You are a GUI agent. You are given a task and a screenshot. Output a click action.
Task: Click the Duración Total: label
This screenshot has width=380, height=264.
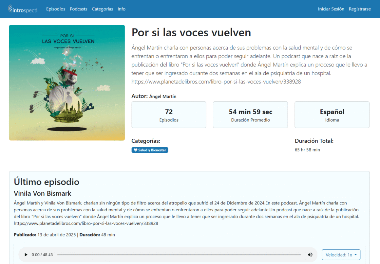click(x=314, y=141)
